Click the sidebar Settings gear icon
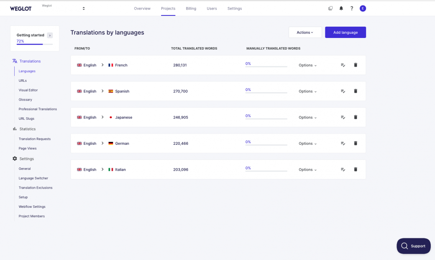The width and height of the screenshot is (435, 260). click(15, 159)
